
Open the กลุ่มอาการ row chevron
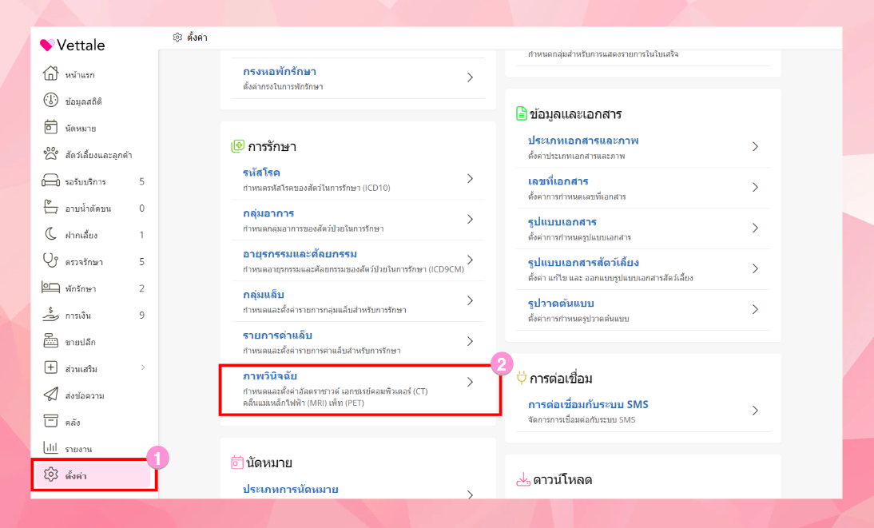point(470,219)
